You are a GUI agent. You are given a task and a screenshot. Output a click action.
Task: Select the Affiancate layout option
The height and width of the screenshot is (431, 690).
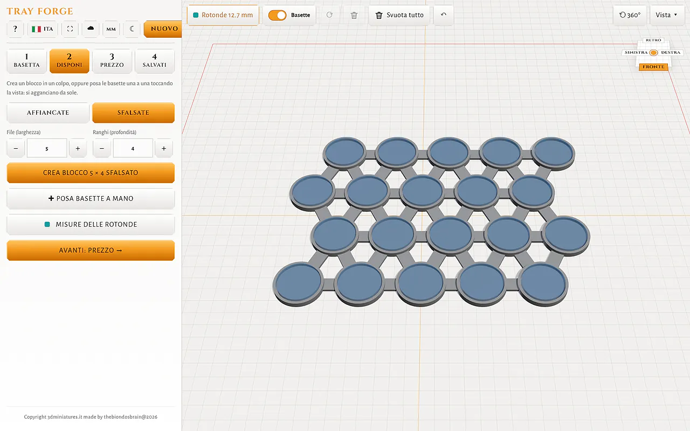tap(48, 113)
